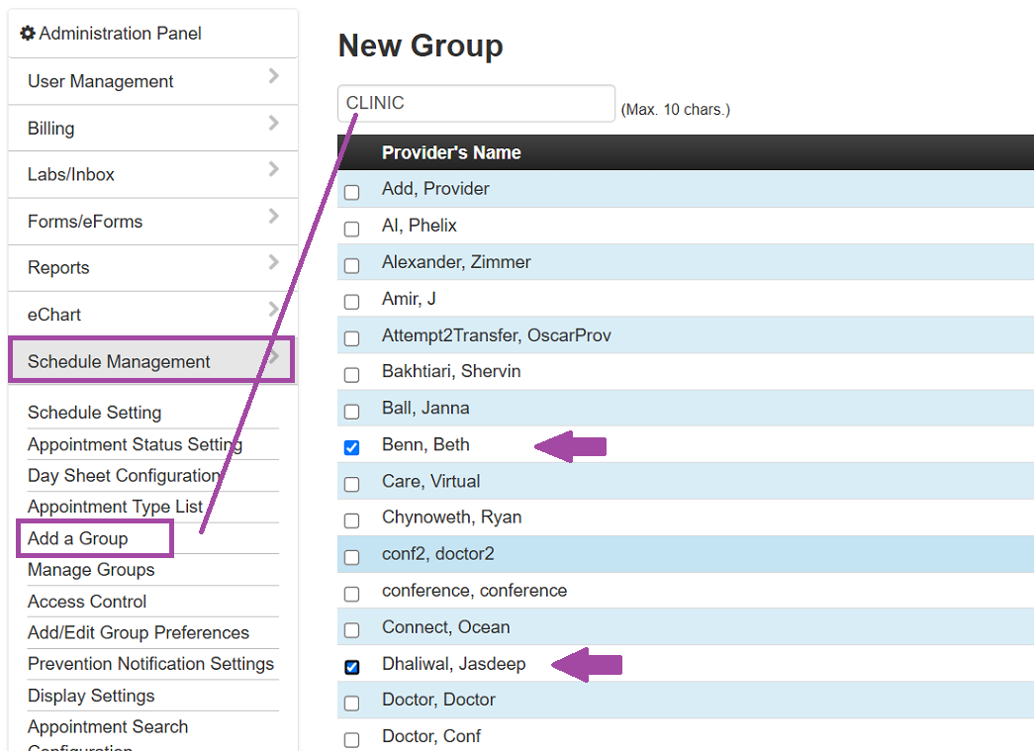Uncheck provider Benn, Beth
The width and height of the screenshot is (1034, 751).
(351, 447)
